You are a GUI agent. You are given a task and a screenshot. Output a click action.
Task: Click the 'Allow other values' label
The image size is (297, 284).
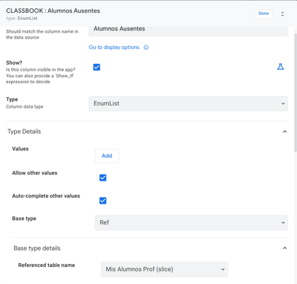pyautogui.click(x=35, y=173)
